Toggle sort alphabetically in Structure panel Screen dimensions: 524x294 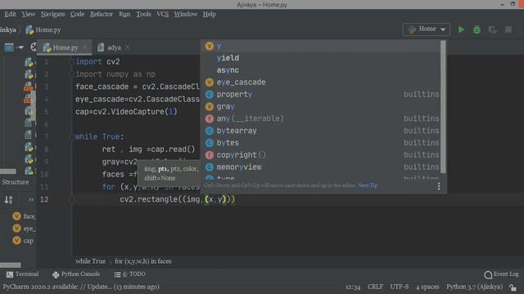(x=9, y=199)
